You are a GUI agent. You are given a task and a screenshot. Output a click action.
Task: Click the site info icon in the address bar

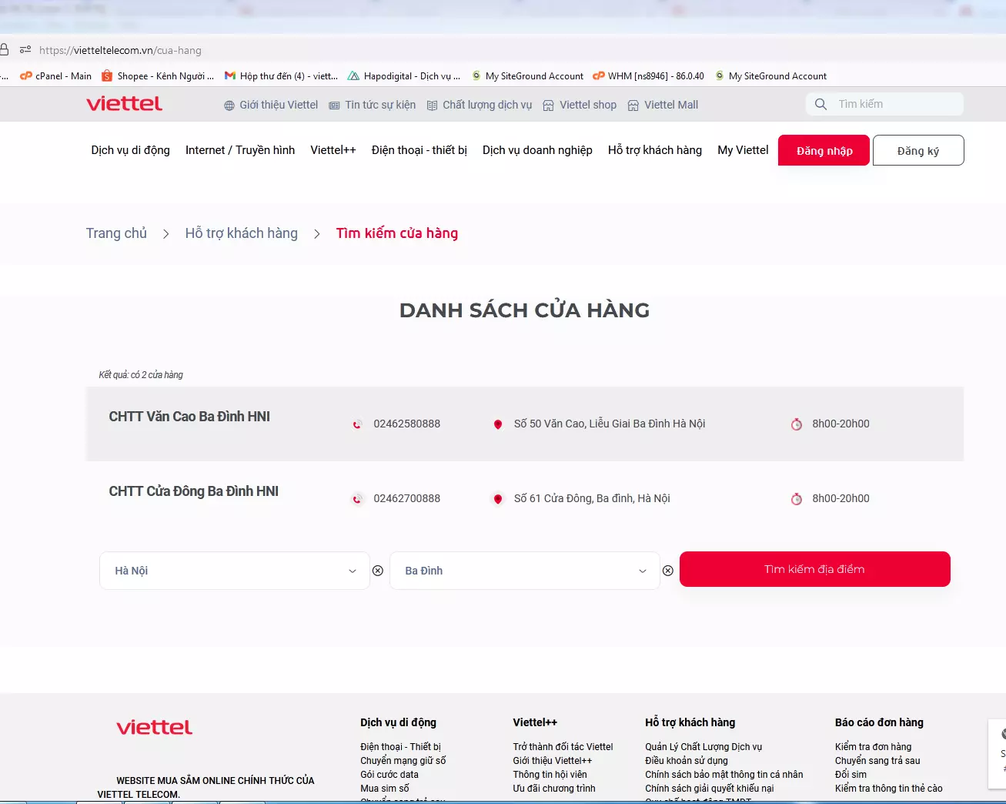(25, 50)
